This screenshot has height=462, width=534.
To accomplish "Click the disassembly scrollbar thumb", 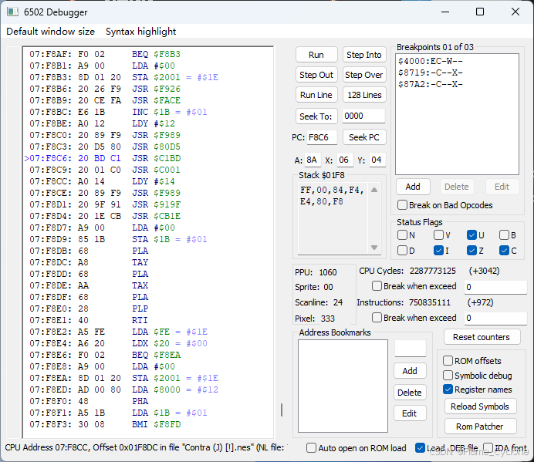I will point(282,410).
